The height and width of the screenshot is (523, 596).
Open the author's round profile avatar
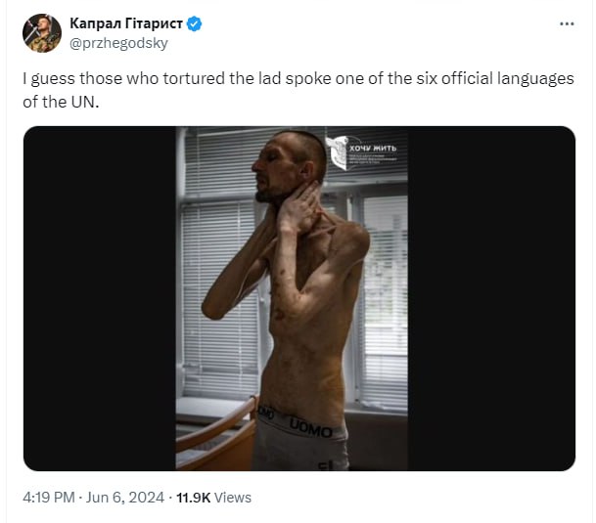click(x=42, y=33)
